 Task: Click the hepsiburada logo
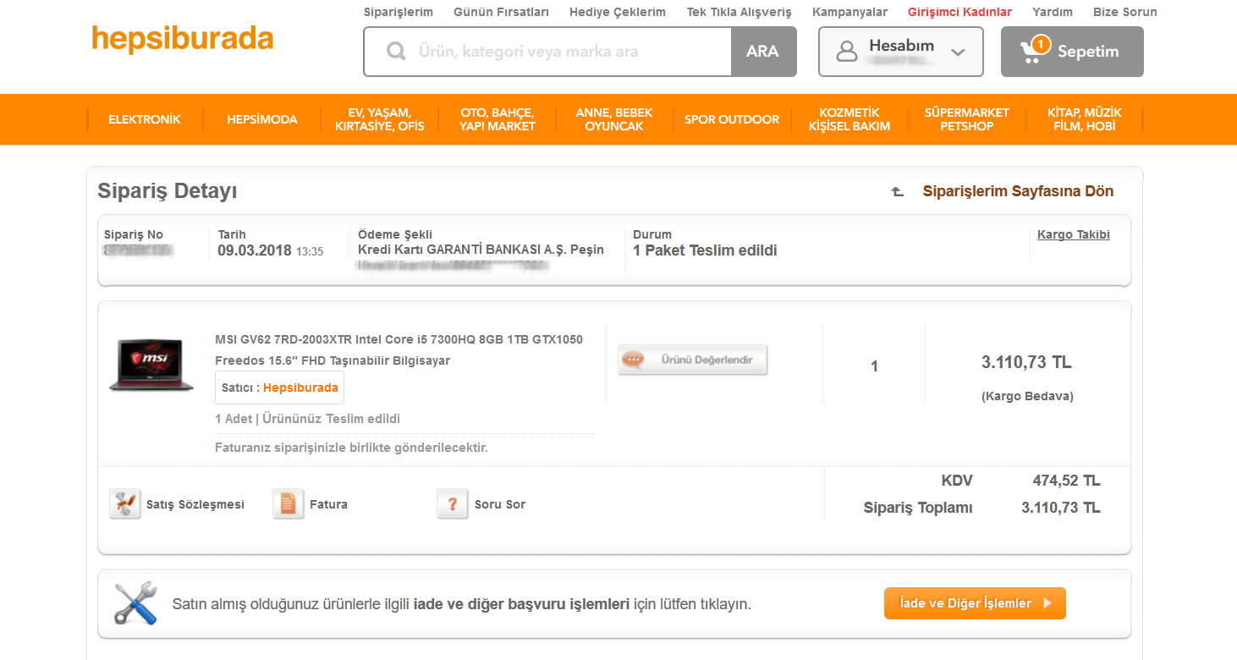pos(183,40)
